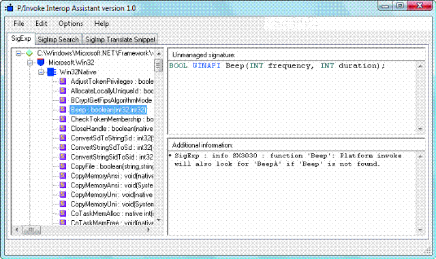Select CheckTokenMembership in the tree
Viewport: 436px width, 259px height.
tap(112, 119)
